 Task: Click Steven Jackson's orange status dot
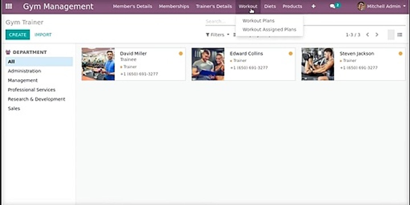[400, 54]
